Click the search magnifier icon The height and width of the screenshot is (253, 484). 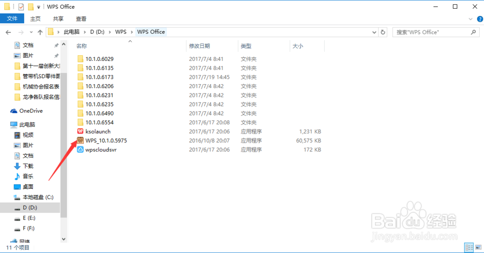473,32
